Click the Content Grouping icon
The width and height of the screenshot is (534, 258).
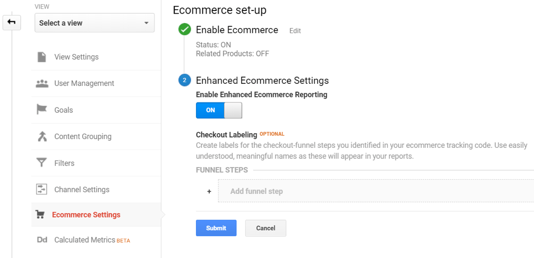click(42, 136)
